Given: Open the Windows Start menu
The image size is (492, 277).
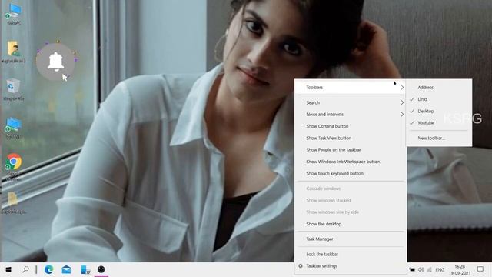Looking at the screenshot, I should pyautogui.click(x=8, y=269).
